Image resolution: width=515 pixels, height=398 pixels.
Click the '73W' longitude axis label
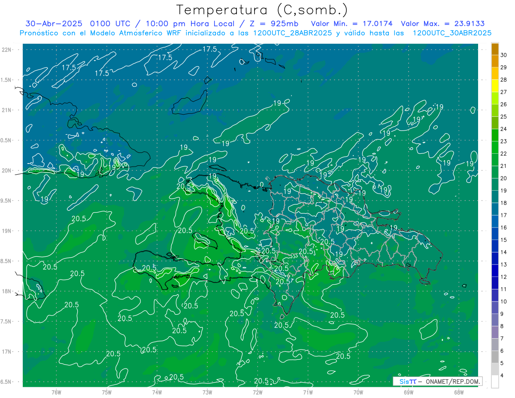(x=207, y=392)
